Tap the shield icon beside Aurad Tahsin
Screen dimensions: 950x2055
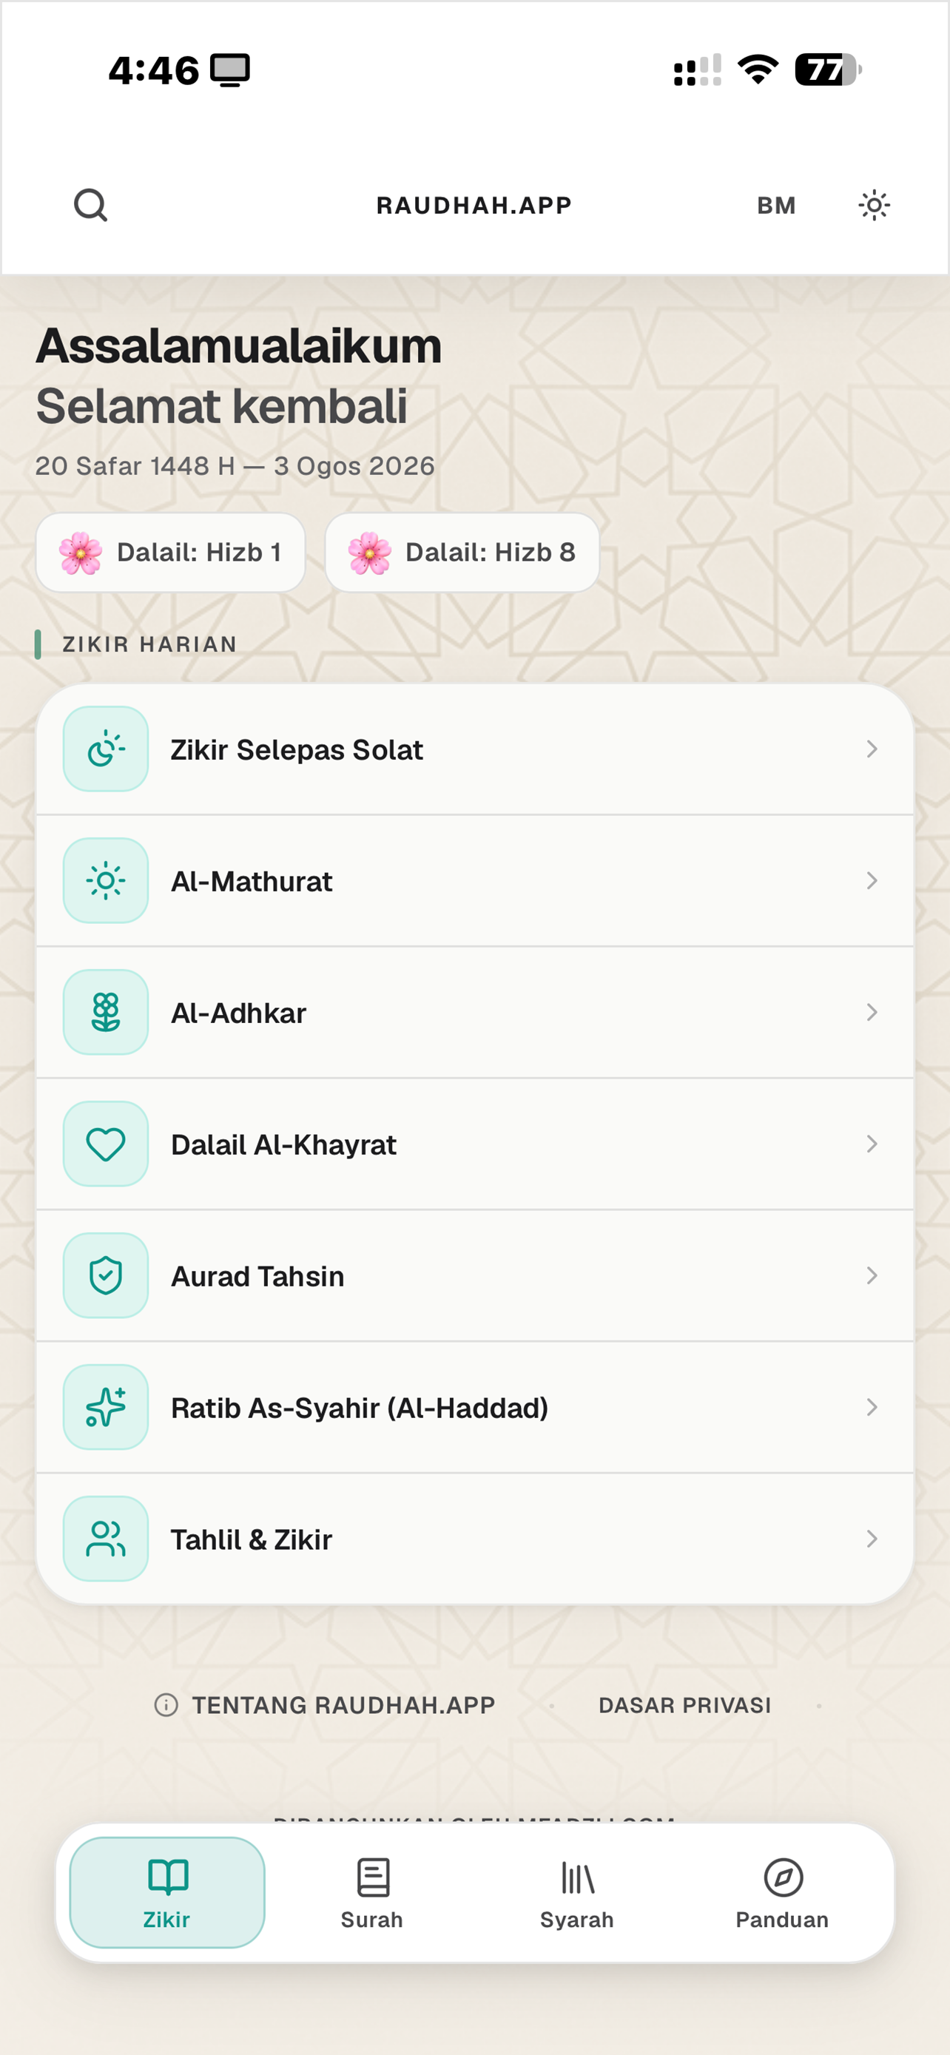[x=106, y=1275]
